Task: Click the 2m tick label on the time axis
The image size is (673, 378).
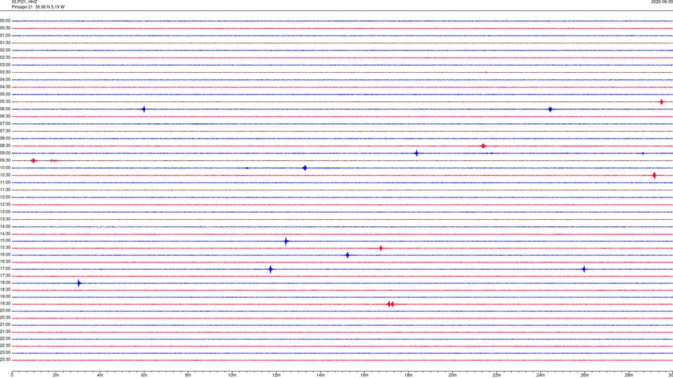Action: point(56,375)
